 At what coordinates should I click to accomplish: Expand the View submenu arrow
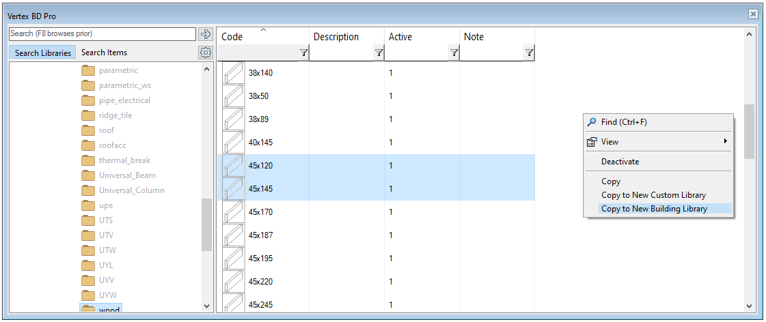tap(725, 142)
